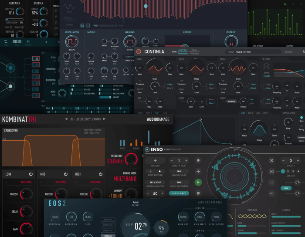Click Enso's round record dot button
The width and height of the screenshot is (305, 237).
[x=198, y=160]
